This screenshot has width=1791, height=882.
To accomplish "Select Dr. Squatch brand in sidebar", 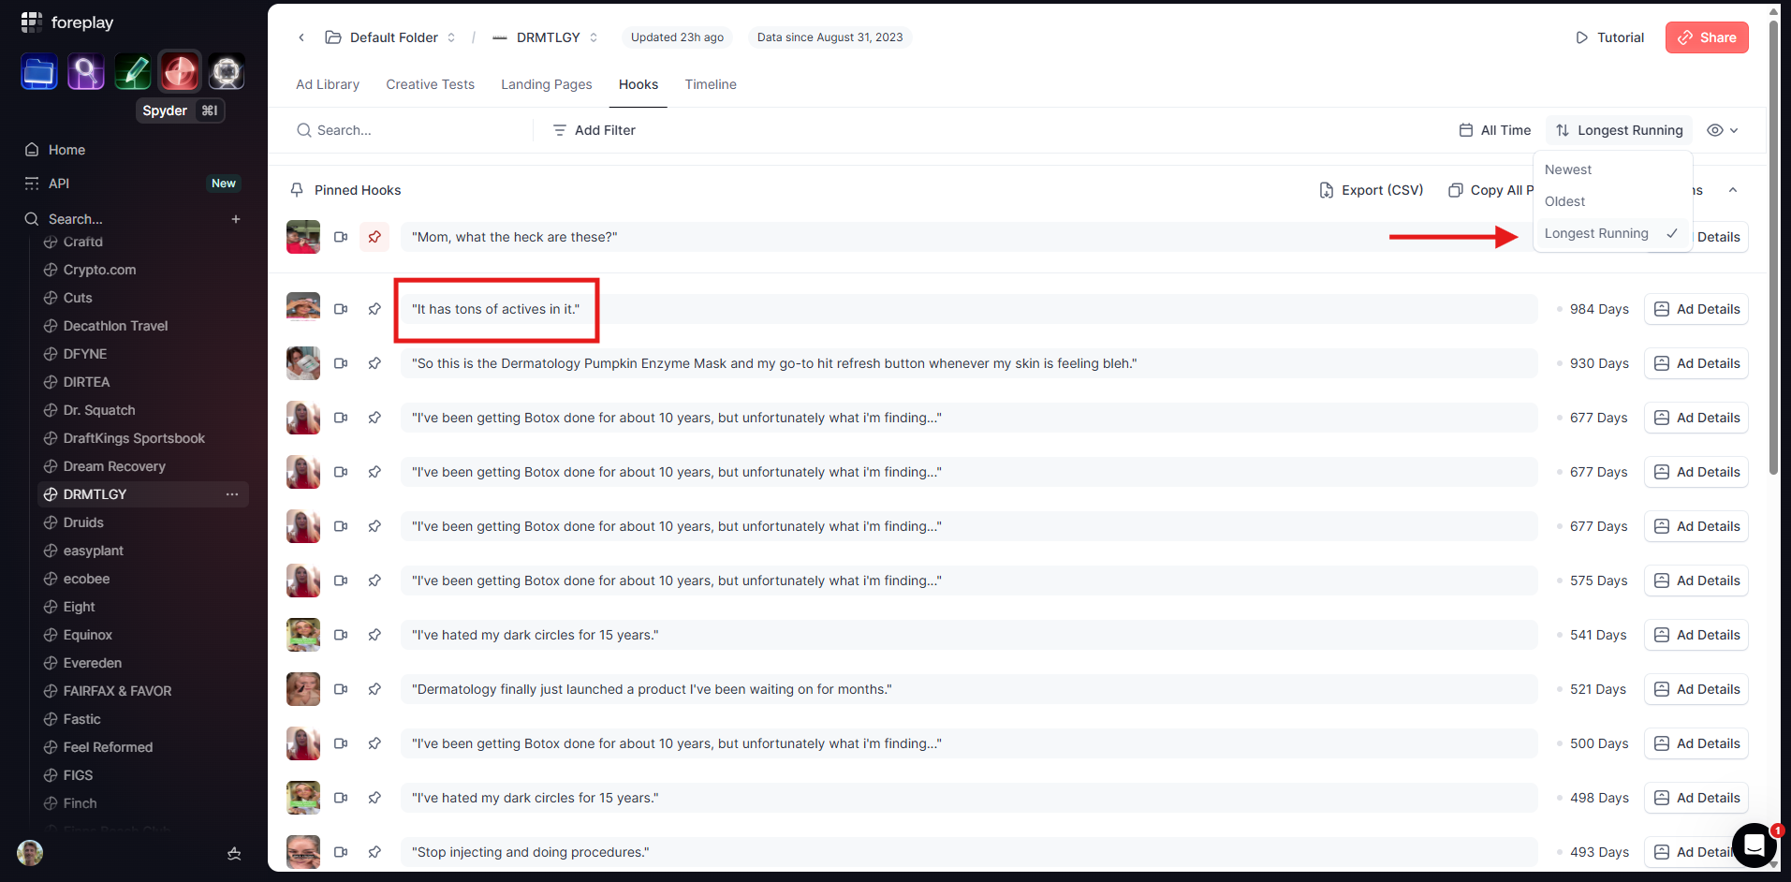I will 99,410.
